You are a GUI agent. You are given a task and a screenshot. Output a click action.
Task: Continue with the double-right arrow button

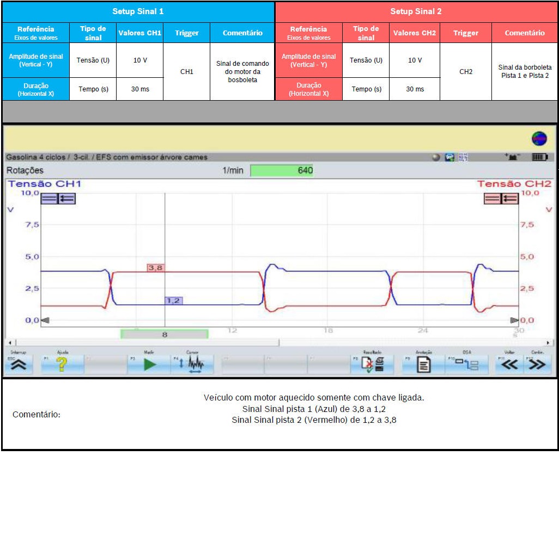[538, 365]
